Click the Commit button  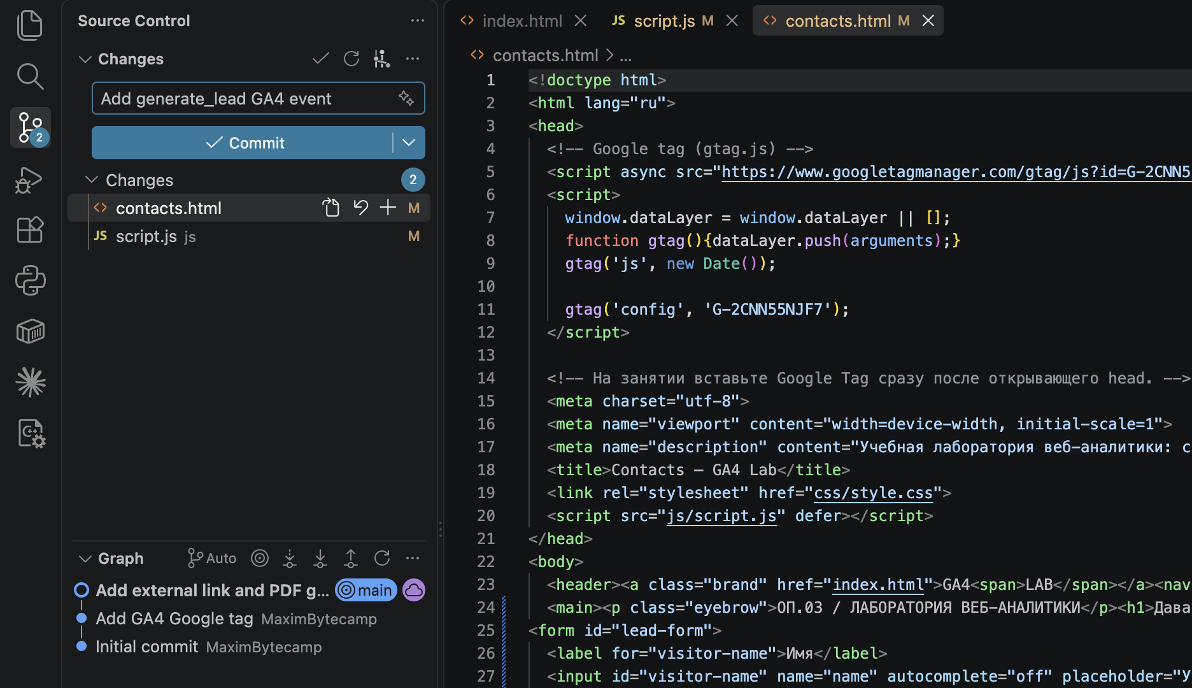pyautogui.click(x=242, y=143)
